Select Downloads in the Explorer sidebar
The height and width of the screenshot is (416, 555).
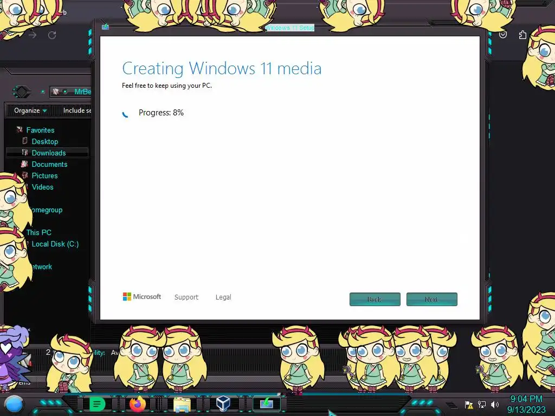click(48, 153)
